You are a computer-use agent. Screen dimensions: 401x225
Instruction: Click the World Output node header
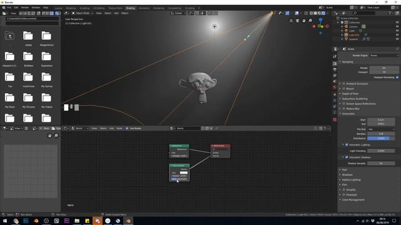coord(221,146)
